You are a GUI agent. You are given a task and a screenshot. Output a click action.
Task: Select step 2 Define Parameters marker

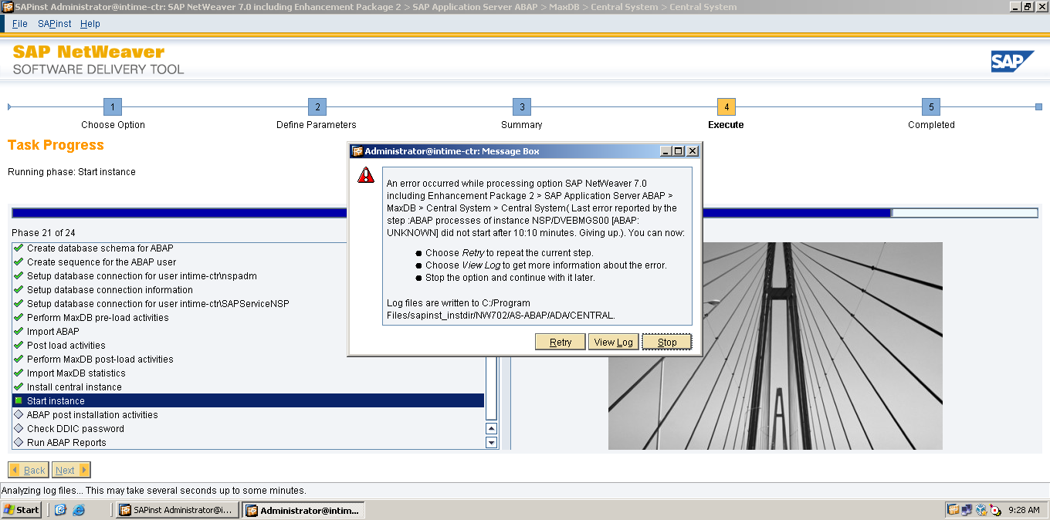[317, 106]
